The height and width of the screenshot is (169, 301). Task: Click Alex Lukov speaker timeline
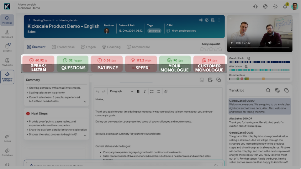[260, 70]
